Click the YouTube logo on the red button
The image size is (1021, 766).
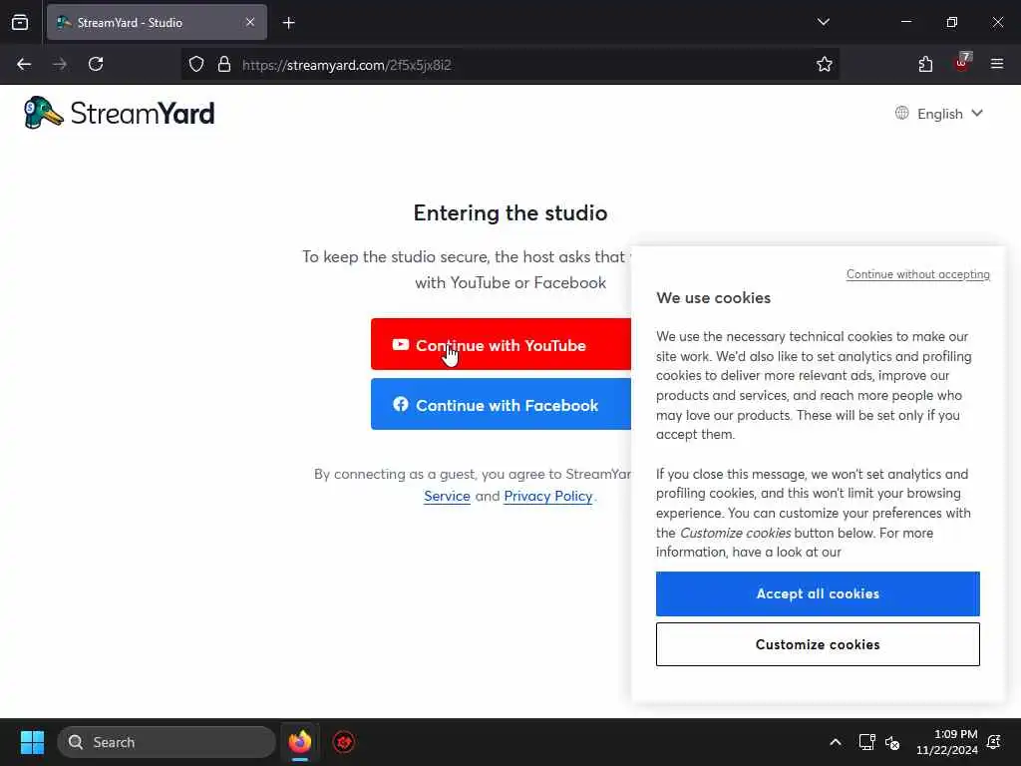[x=401, y=344]
